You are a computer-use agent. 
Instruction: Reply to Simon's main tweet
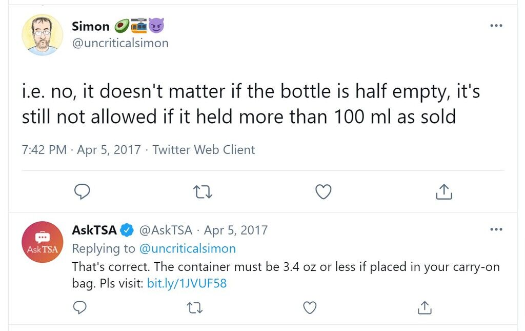click(x=82, y=191)
